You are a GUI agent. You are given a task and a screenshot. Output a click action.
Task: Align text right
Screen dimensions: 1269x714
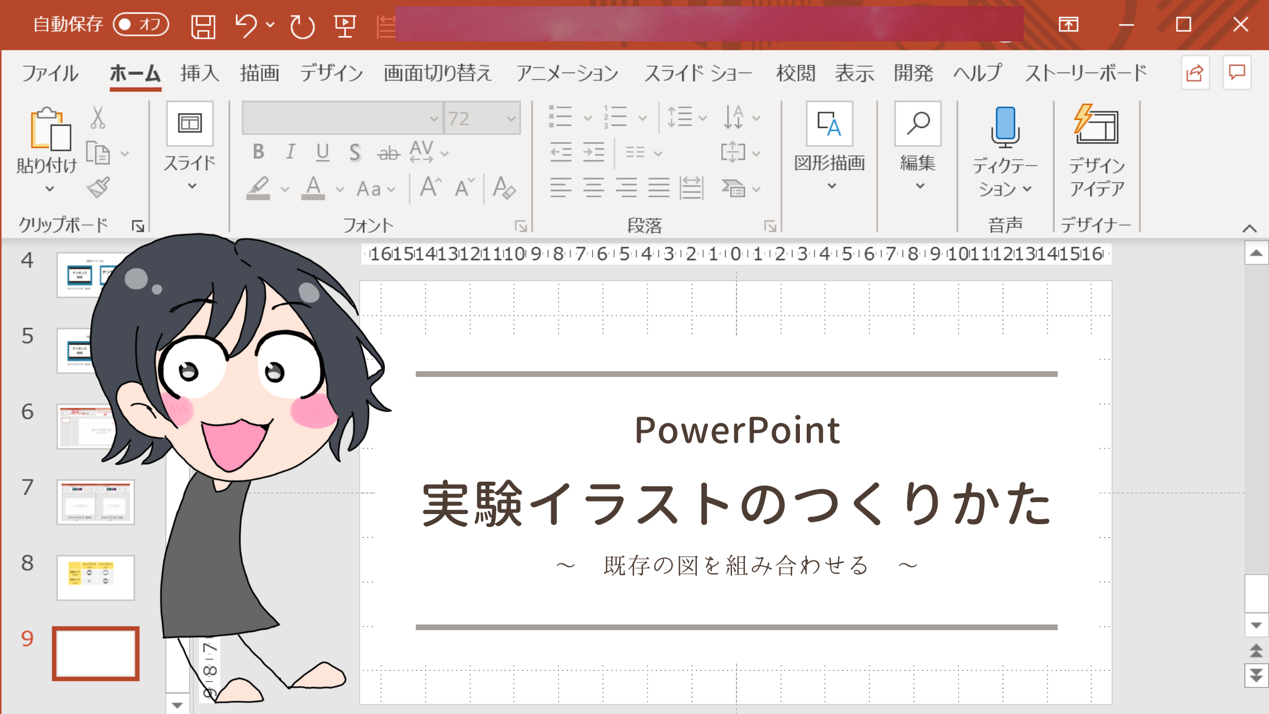[626, 188]
